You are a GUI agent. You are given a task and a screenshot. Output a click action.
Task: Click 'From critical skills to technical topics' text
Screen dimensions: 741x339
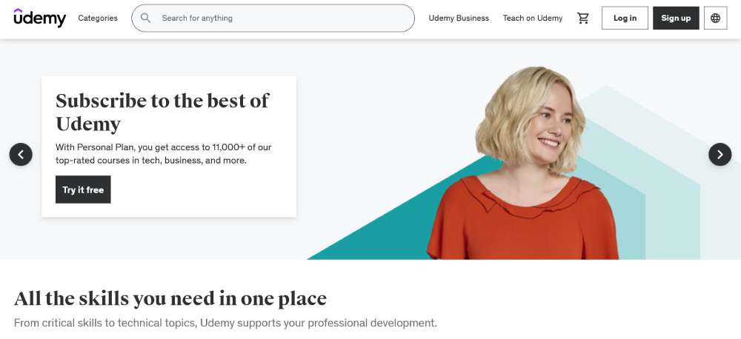tap(225, 323)
